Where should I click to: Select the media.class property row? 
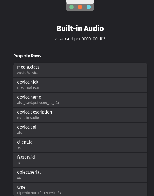click(80, 70)
